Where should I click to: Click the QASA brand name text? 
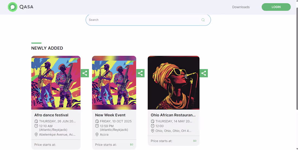(x=27, y=7)
